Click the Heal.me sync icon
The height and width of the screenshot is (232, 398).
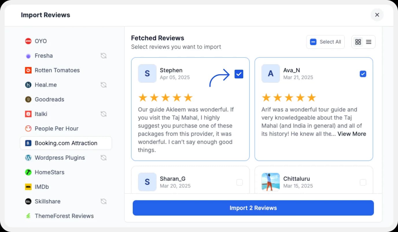[x=104, y=84]
